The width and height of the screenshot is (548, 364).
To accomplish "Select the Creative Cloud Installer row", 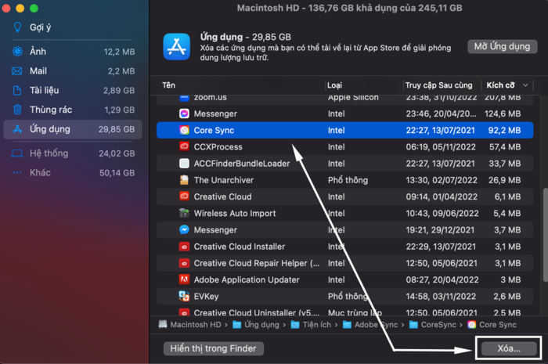I will (345, 247).
